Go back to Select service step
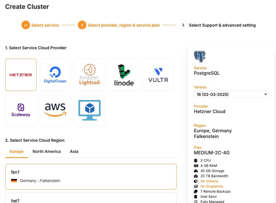The image size is (276, 203). click(45, 25)
